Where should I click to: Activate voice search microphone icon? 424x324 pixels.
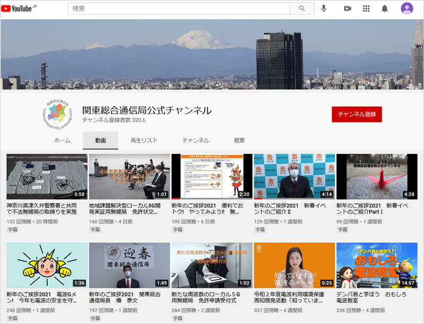pyautogui.click(x=324, y=8)
